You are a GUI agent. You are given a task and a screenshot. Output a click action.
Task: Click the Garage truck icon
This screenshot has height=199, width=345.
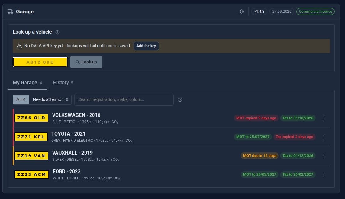coord(10,12)
